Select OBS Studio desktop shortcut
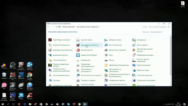The image size is (188, 106). 13,65
